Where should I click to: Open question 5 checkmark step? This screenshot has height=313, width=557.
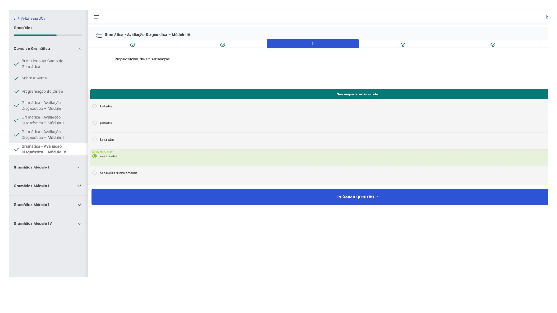click(493, 45)
